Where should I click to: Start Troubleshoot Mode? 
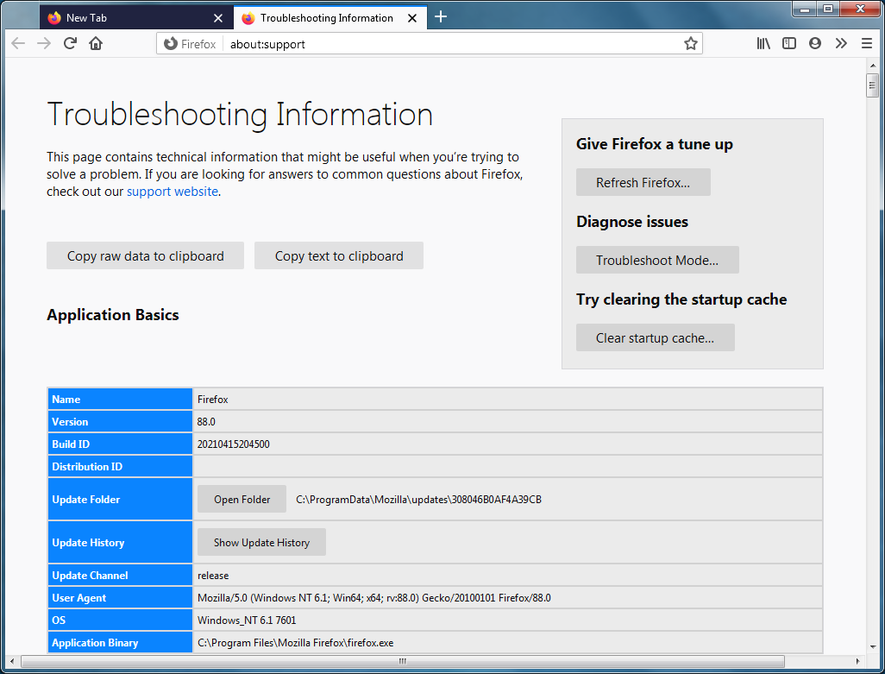(657, 260)
